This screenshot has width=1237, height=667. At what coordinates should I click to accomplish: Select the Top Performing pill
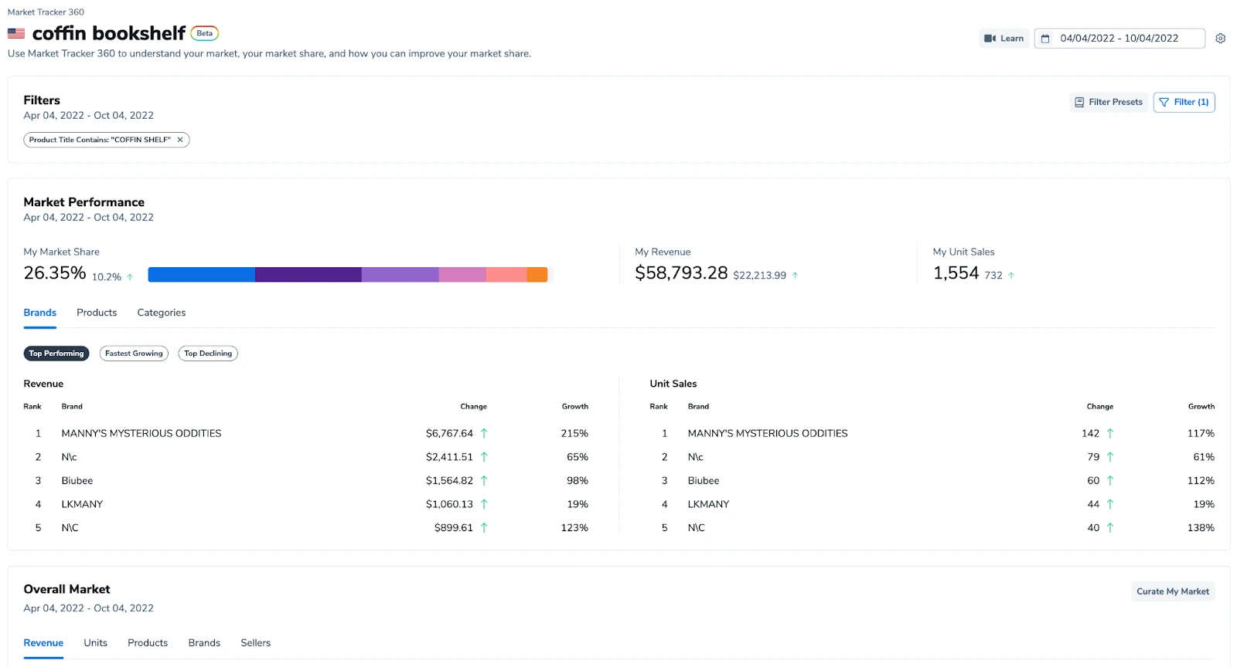pyautogui.click(x=56, y=354)
